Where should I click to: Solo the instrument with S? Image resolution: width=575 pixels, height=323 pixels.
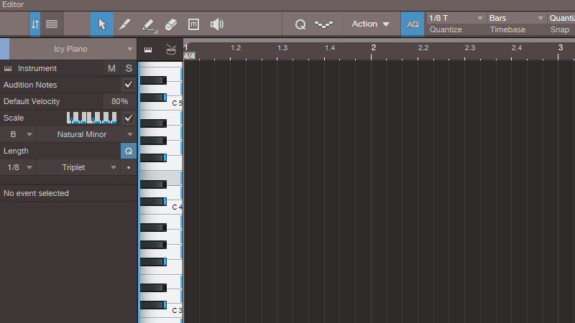point(129,68)
